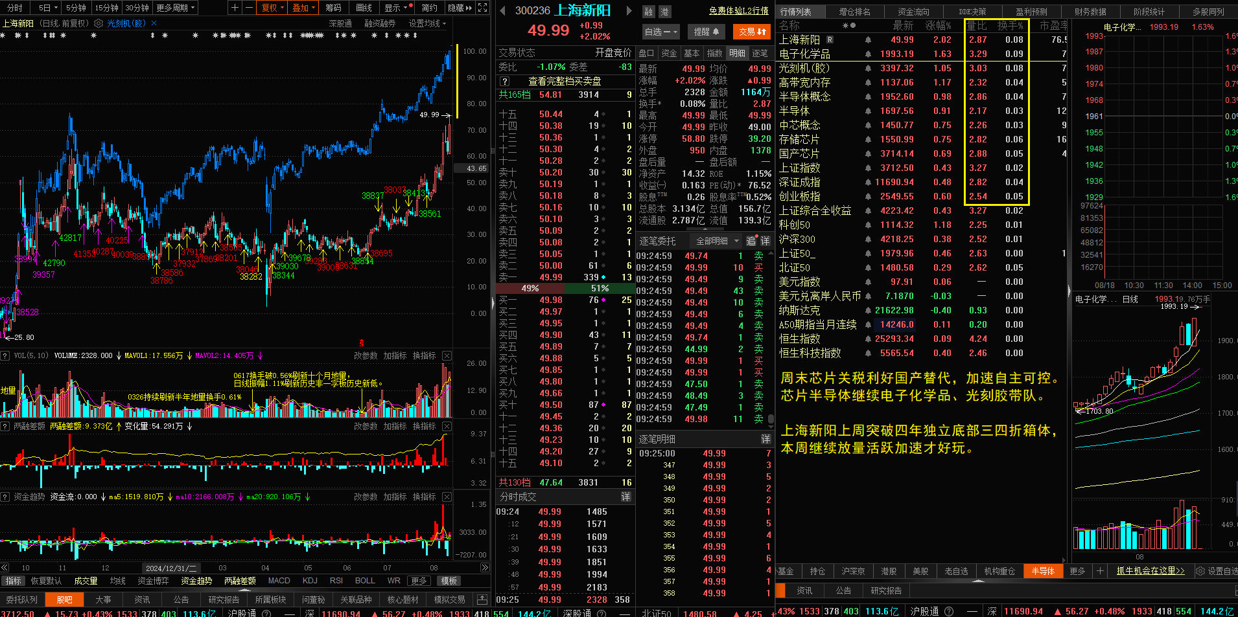Open 免费体验L2行情 link
Screen dimensions: 1238x617
tap(738, 11)
